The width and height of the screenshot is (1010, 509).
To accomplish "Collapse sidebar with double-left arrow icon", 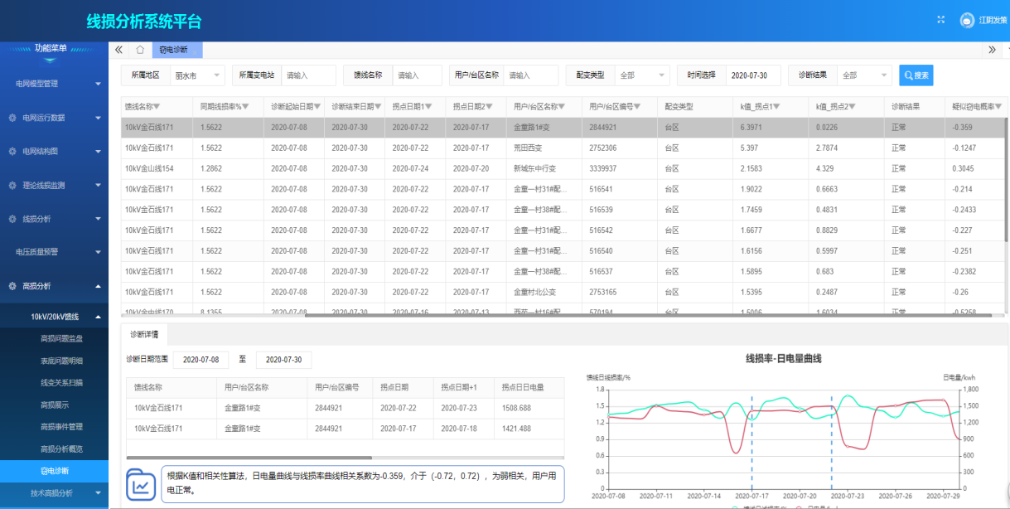I will (119, 50).
